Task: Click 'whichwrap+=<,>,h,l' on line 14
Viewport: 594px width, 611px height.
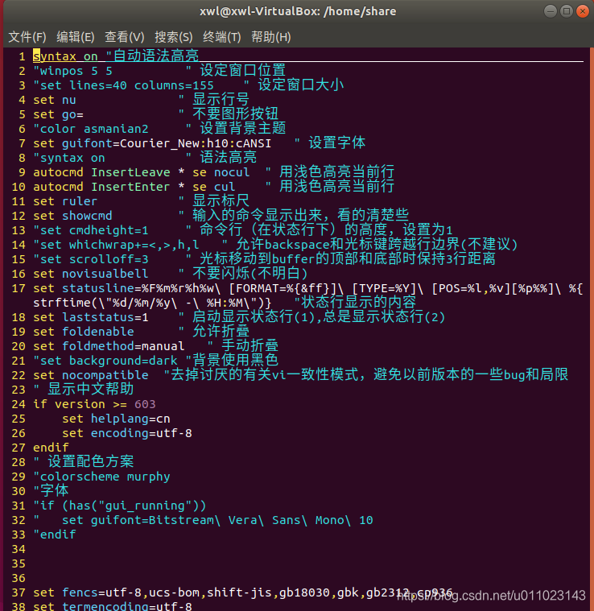Action: [134, 245]
